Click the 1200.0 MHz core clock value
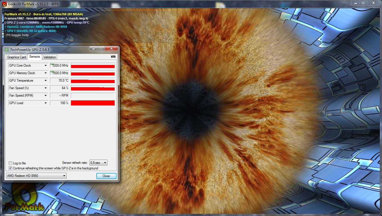 (x=59, y=66)
